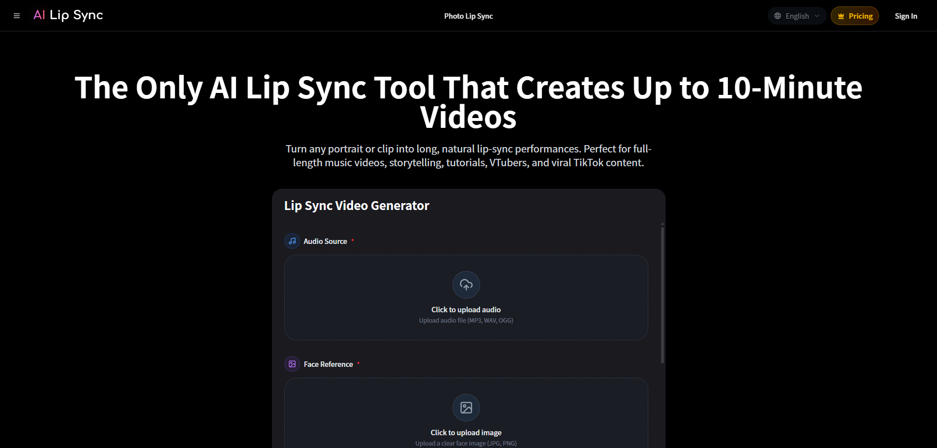
Task: Click the Face Reference label
Action: pyautogui.click(x=328, y=364)
